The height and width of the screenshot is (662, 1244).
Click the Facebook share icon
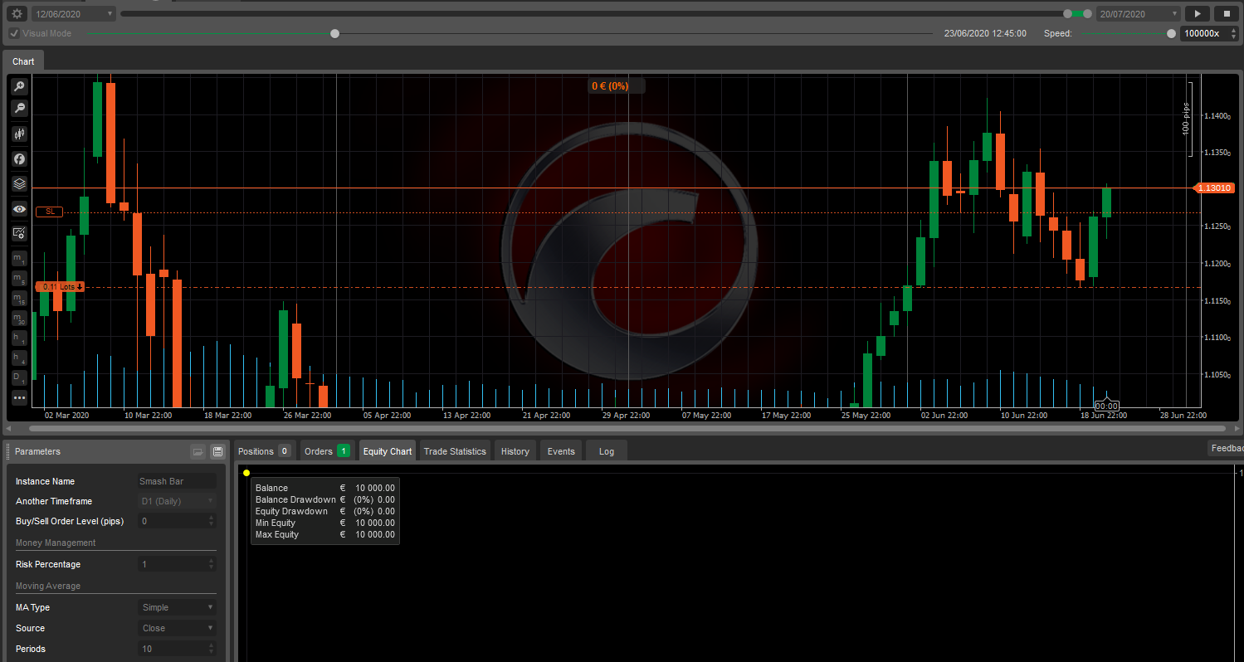[19, 158]
